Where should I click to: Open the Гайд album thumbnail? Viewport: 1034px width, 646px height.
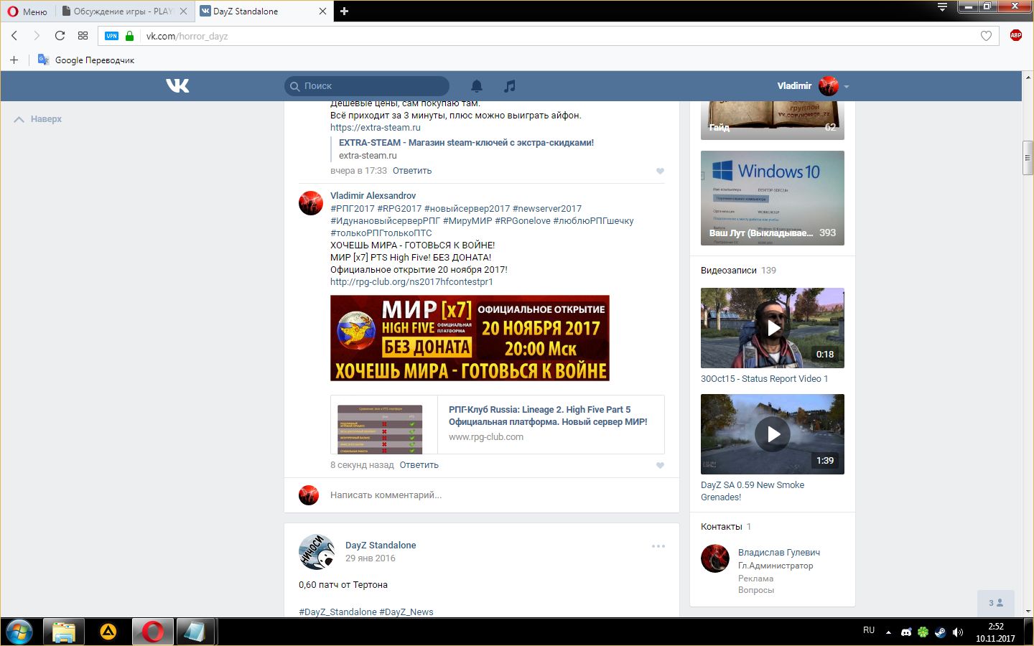tap(773, 120)
